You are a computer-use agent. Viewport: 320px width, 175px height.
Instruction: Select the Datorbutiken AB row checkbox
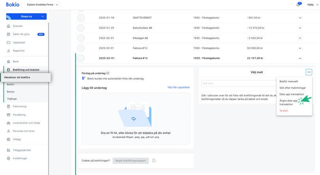click(x=81, y=28)
